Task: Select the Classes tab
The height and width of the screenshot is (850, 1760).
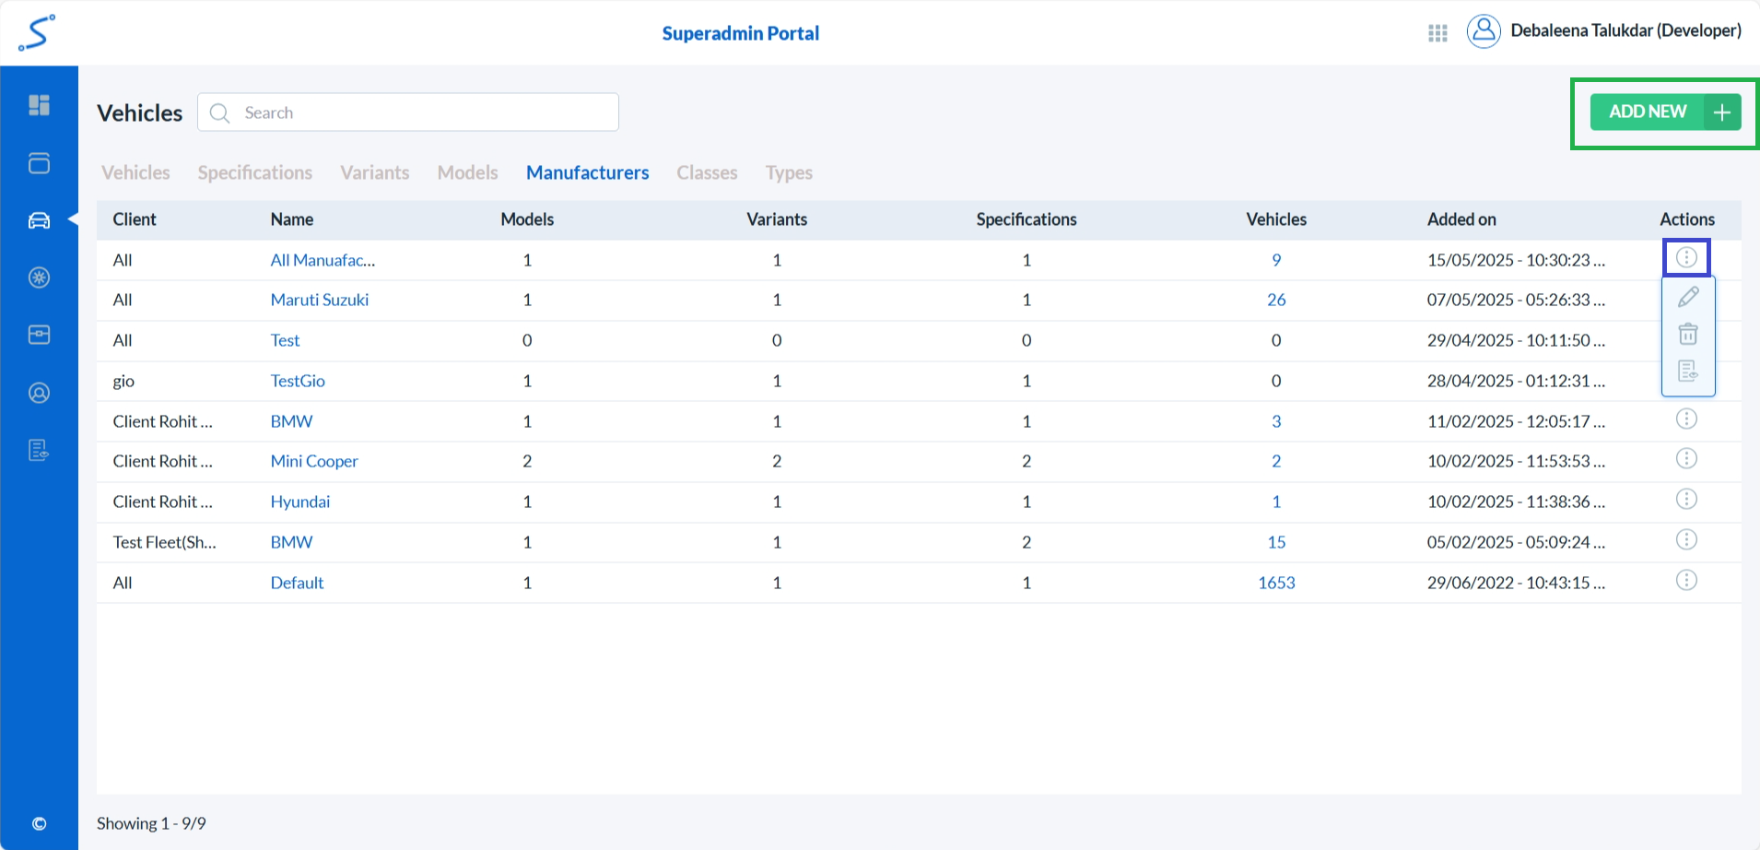Action: click(x=707, y=172)
